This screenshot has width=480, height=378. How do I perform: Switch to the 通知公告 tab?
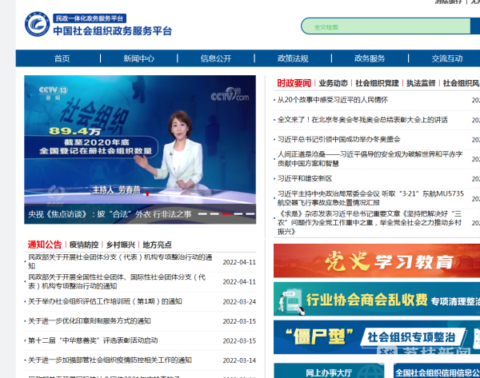(45, 245)
